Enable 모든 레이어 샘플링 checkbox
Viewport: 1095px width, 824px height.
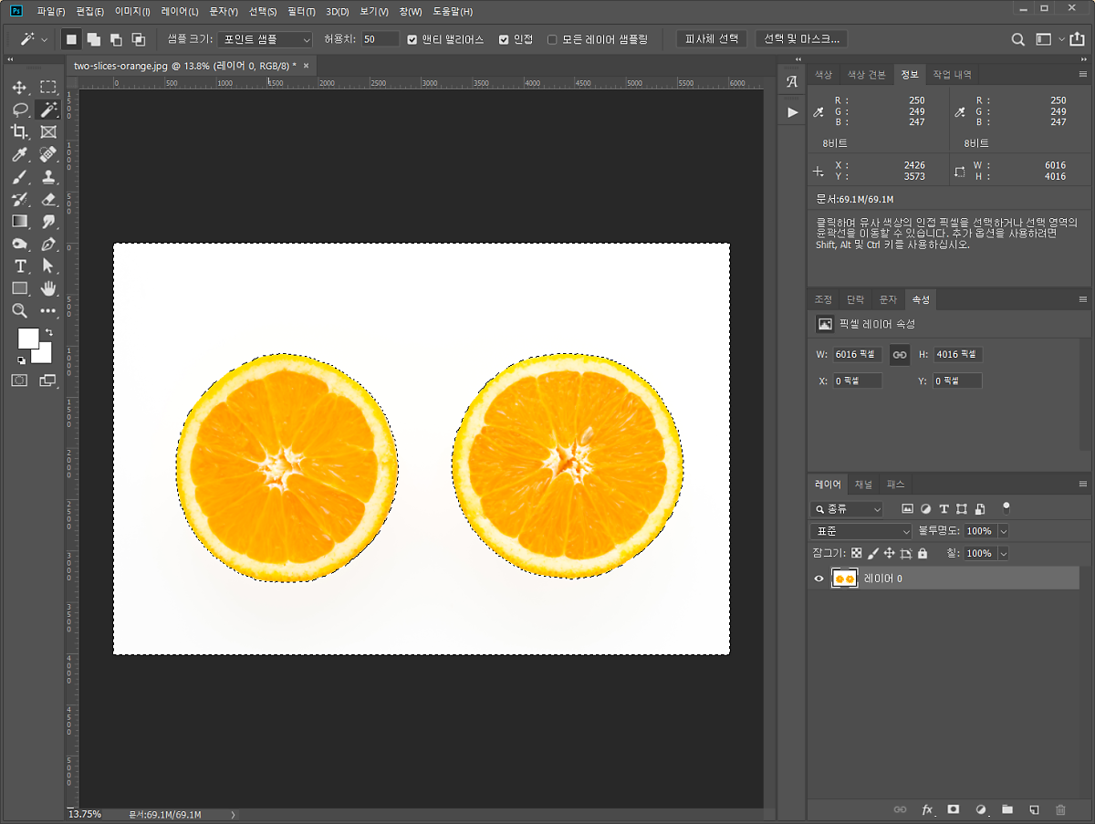[x=552, y=40]
